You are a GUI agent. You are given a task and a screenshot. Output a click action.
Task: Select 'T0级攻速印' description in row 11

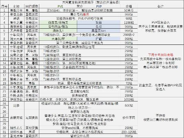point(51,51)
